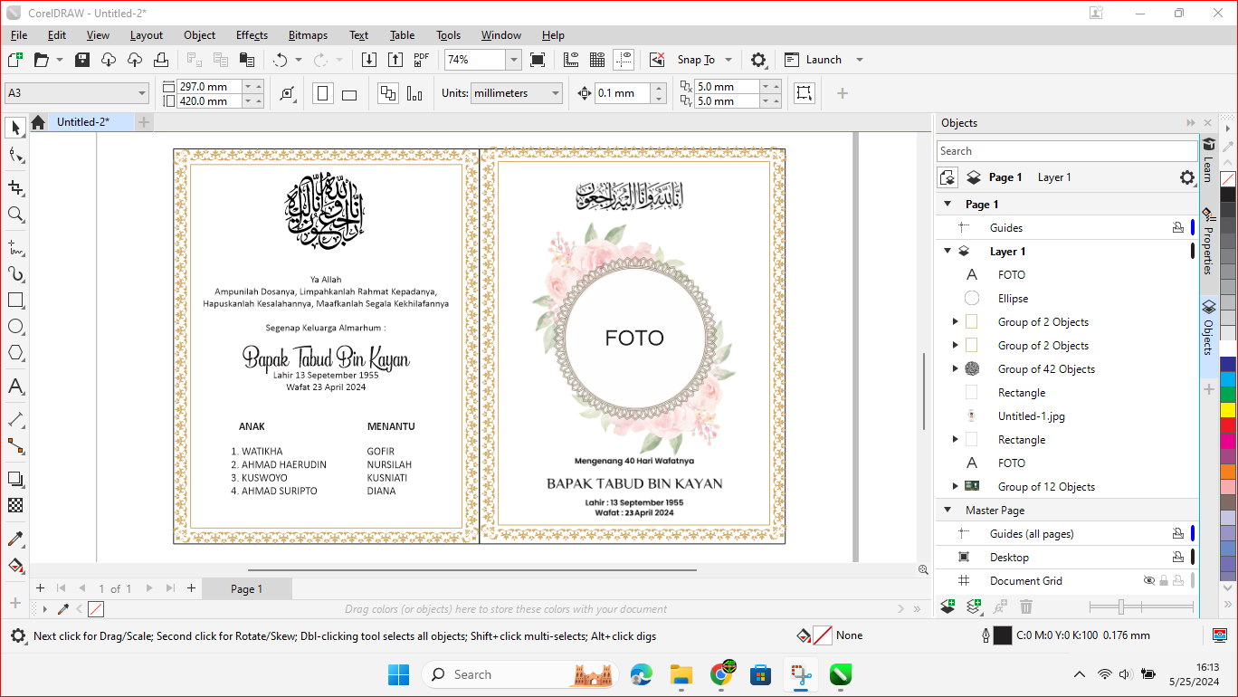Set page orientation to Portrait
Image resolution: width=1238 pixels, height=697 pixels.
tap(323, 93)
